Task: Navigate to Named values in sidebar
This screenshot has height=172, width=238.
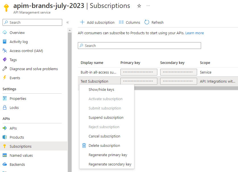Action: [21, 155]
